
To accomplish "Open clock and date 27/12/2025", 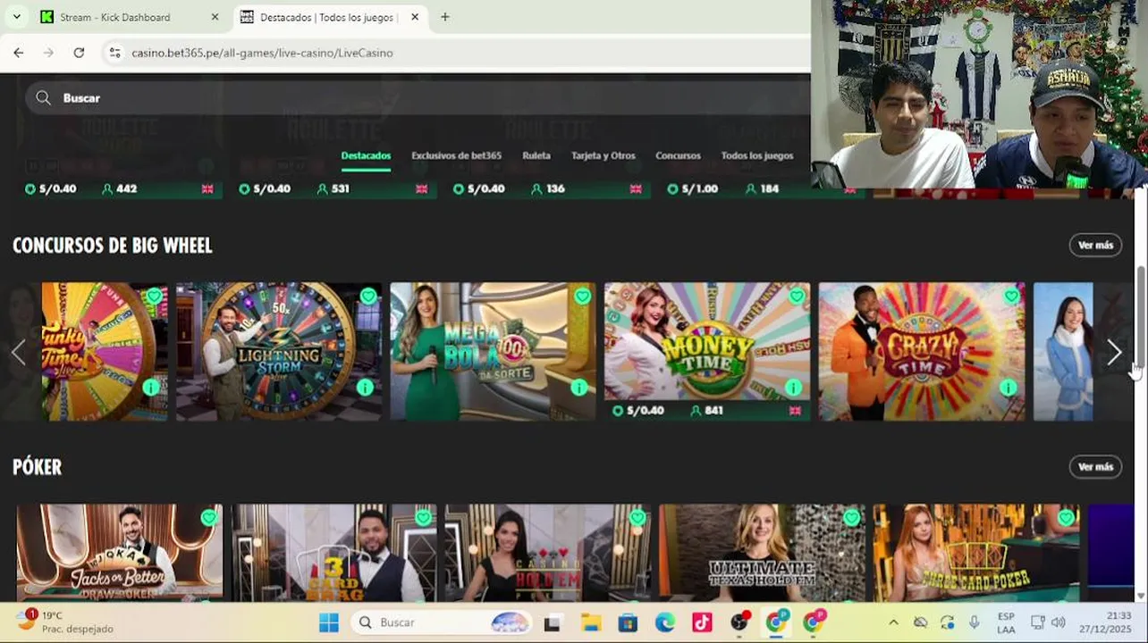I will click(1106, 622).
